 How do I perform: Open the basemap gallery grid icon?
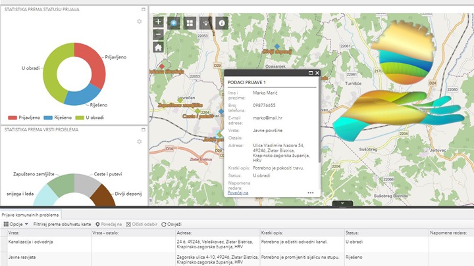(190, 22)
